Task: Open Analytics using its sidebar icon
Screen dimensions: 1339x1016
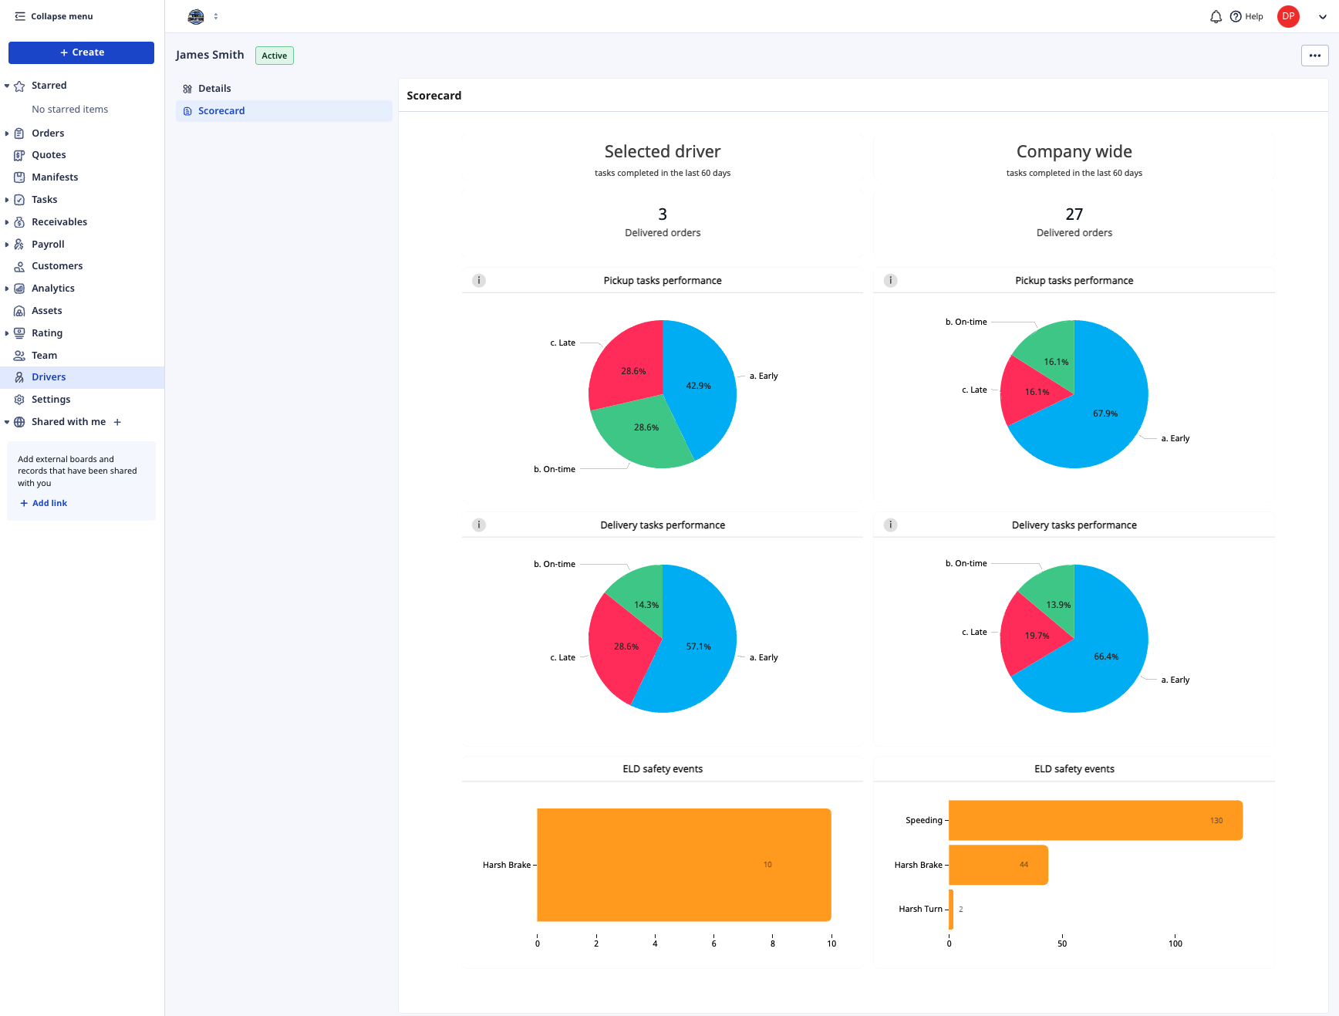Action: pos(19,288)
